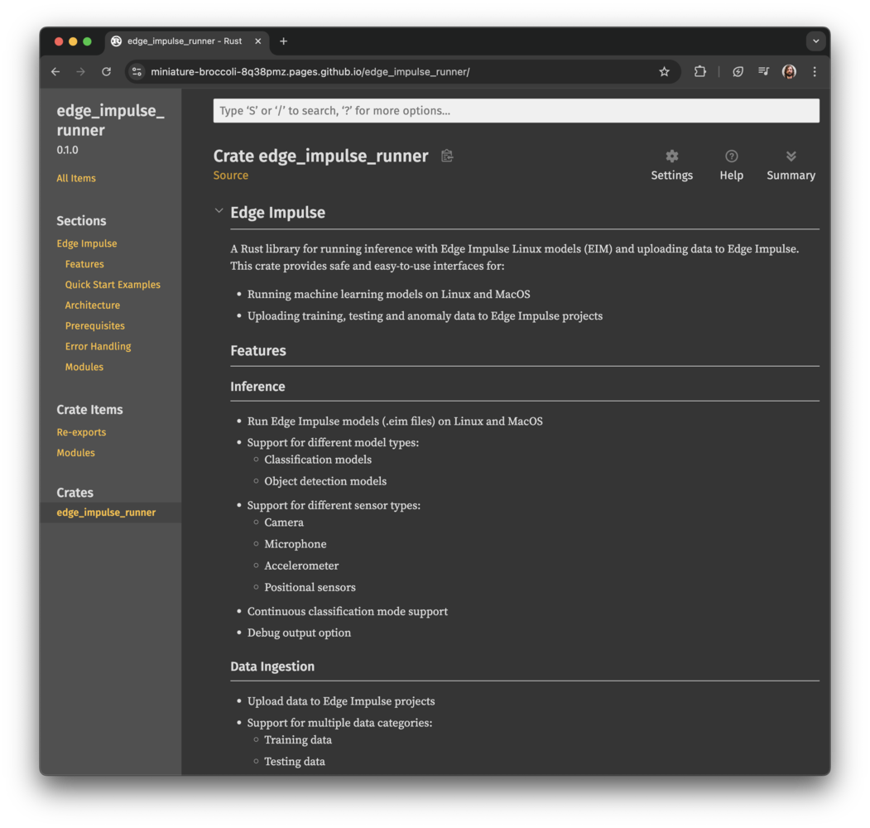Image resolution: width=870 pixels, height=828 pixels.
Task: Click 'Microphone' sensor list item
Action: [296, 544]
